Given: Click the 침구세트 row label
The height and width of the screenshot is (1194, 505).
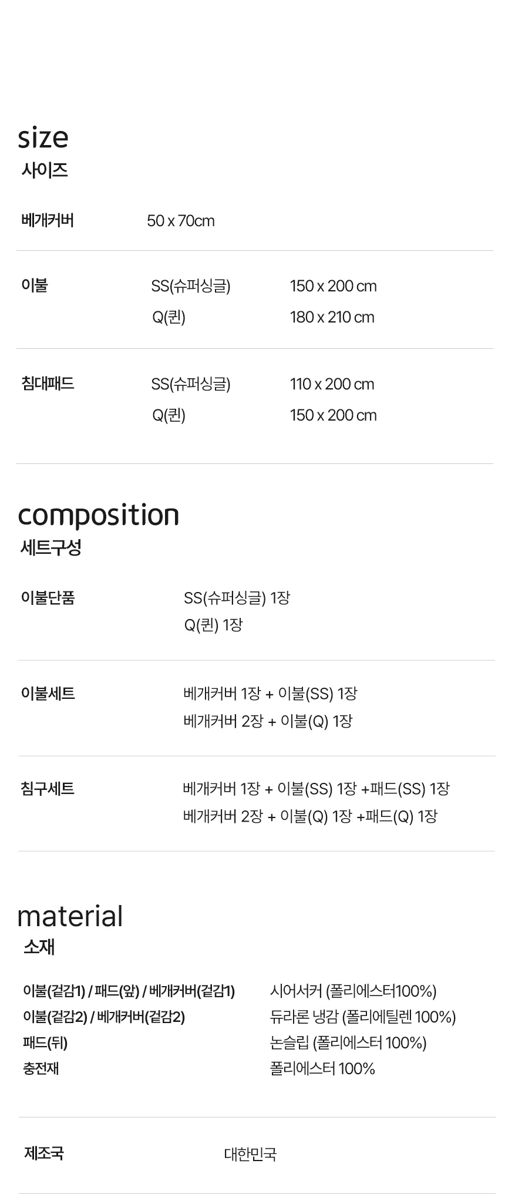Looking at the screenshot, I should [48, 788].
